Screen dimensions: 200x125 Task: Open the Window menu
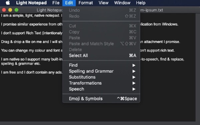pyautogui.click(x=122, y=3)
